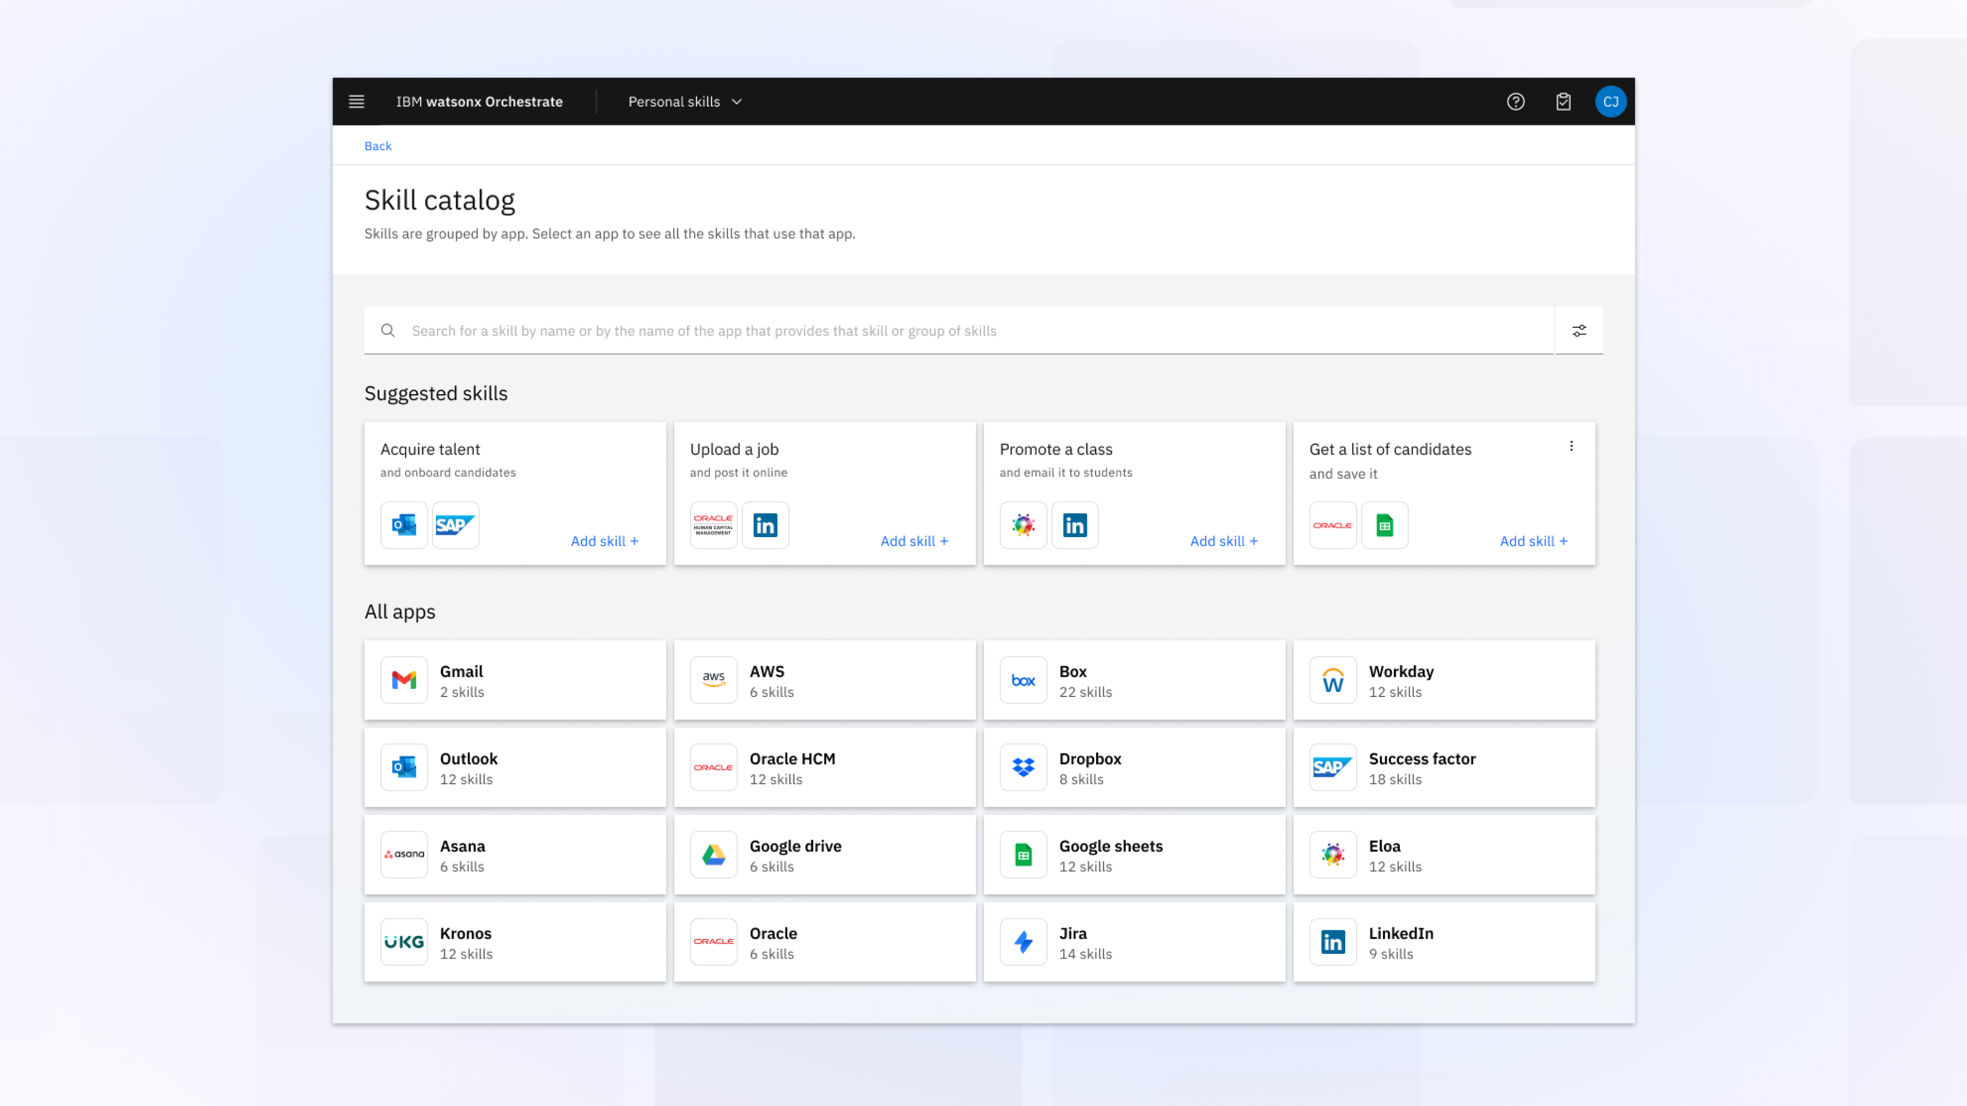Viewport: 1967px width, 1106px height.
Task: Click the Google sheets app icon in All apps
Action: tap(1023, 855)
